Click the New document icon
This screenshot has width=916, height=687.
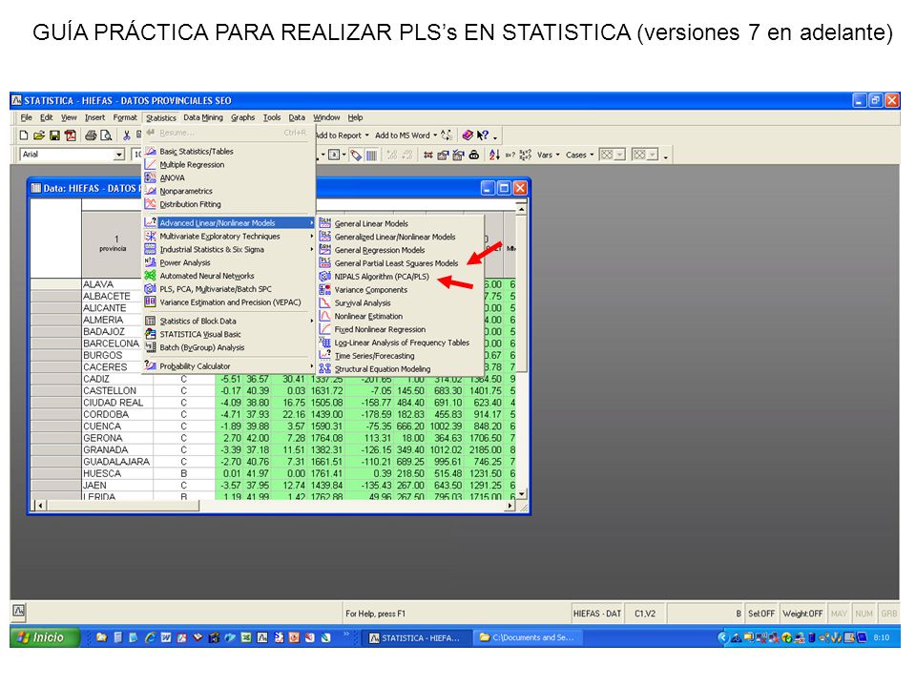click(23, 135)
